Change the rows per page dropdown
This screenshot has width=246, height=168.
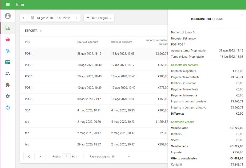pyautogui.click(x=120, y=157)
